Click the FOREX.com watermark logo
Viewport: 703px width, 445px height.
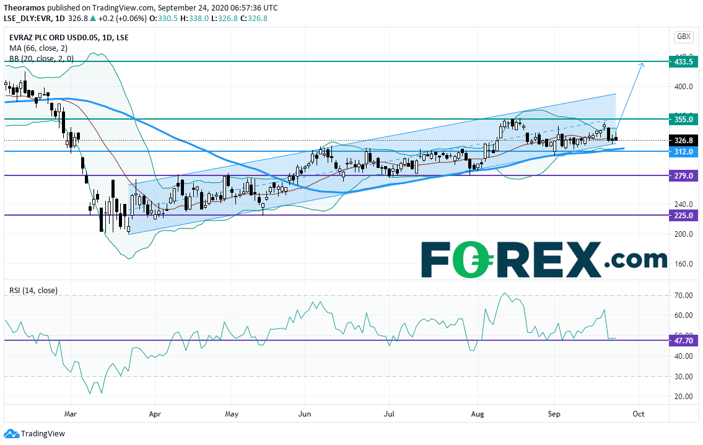[544, 258]
